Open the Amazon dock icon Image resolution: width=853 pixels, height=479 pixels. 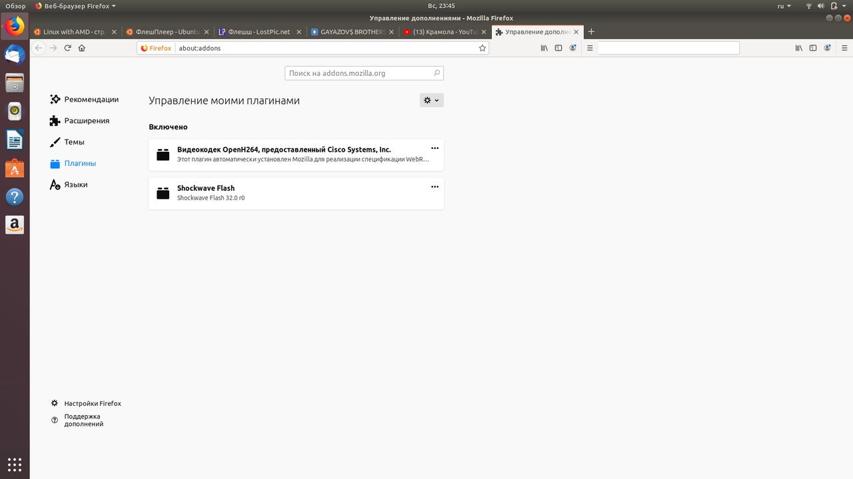(15, 225)
